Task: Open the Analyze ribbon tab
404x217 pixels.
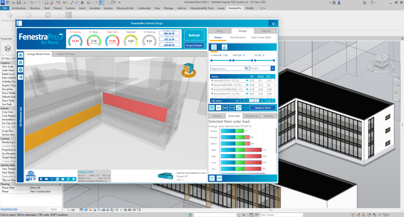Action: [x=108, y=8]
